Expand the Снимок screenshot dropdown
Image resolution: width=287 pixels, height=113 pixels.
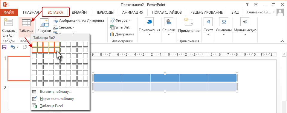coord(63,27)
